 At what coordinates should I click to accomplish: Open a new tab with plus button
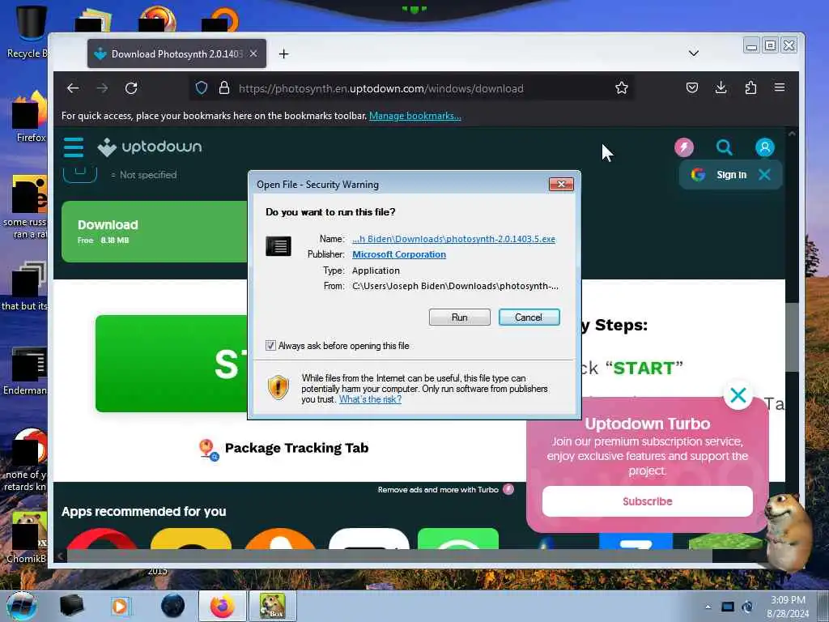tap(284, 53)
